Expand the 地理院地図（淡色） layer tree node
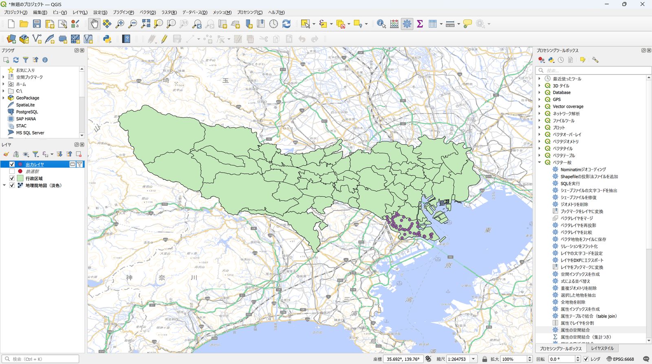 (x=4, y=185)
